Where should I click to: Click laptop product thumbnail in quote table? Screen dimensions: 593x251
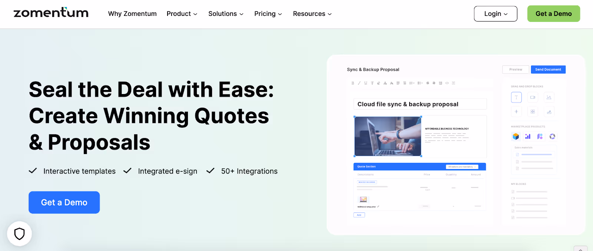point(363,200)
